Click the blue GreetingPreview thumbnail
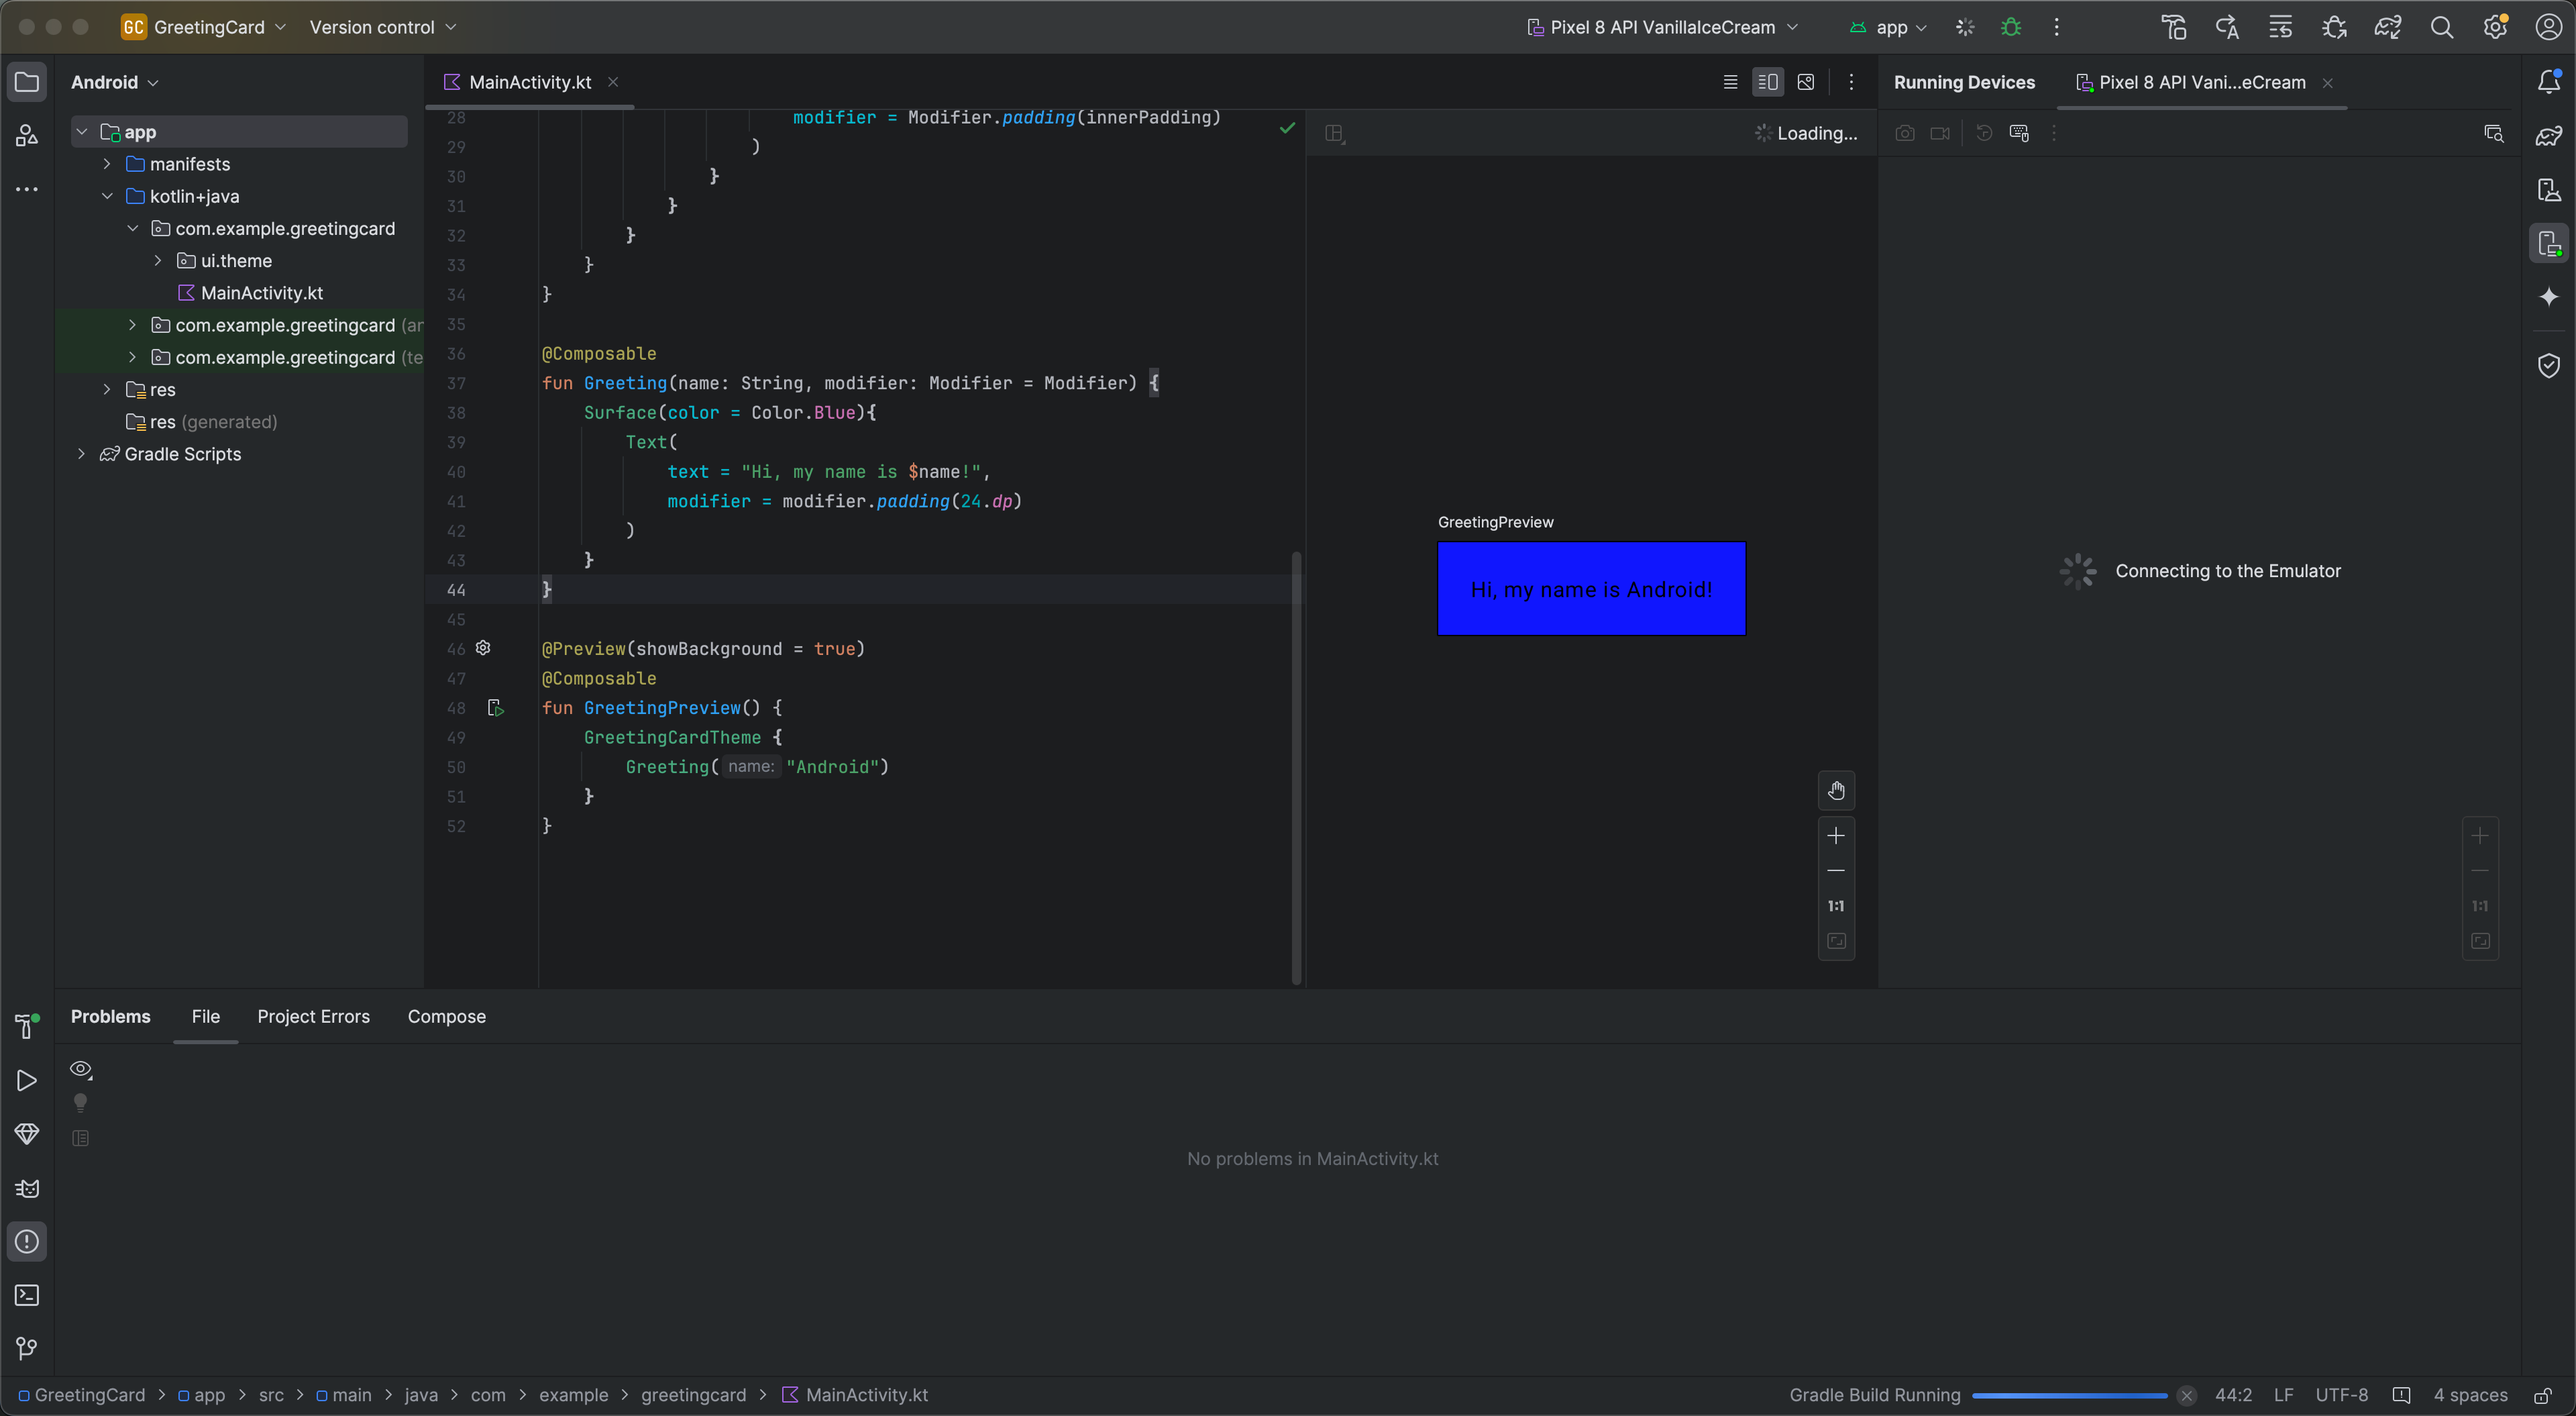This screenshot has height=1416, width=2576. [1591, 589]
